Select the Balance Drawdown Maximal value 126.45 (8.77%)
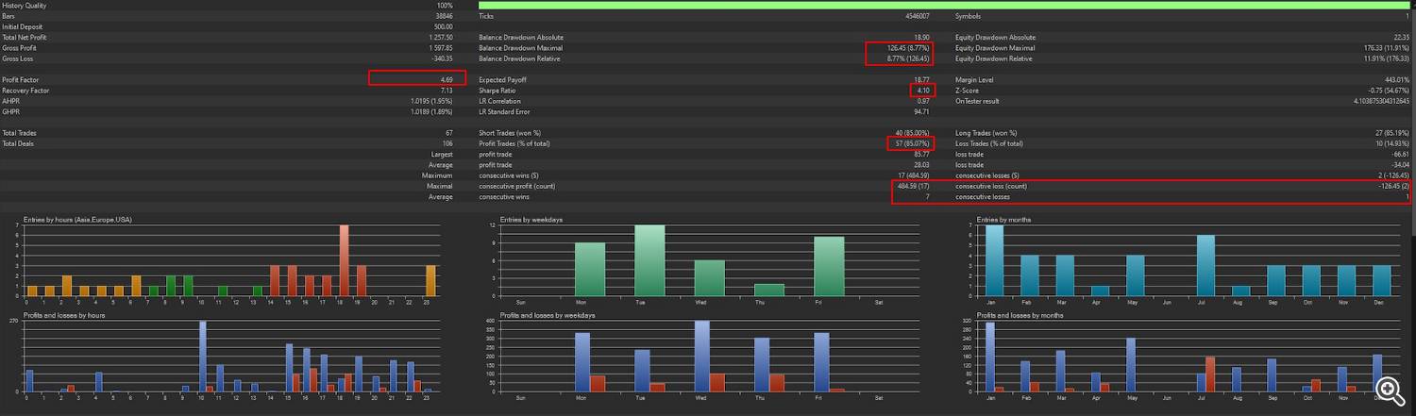This screenshot has height=416, width=1416. [909, 48]
